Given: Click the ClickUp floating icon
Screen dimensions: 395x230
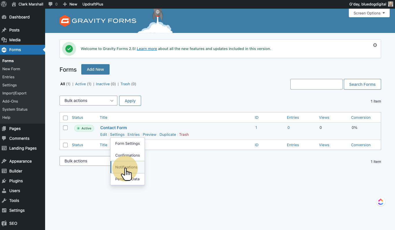Looking at the screenshot, I should [x=381, y=202].
